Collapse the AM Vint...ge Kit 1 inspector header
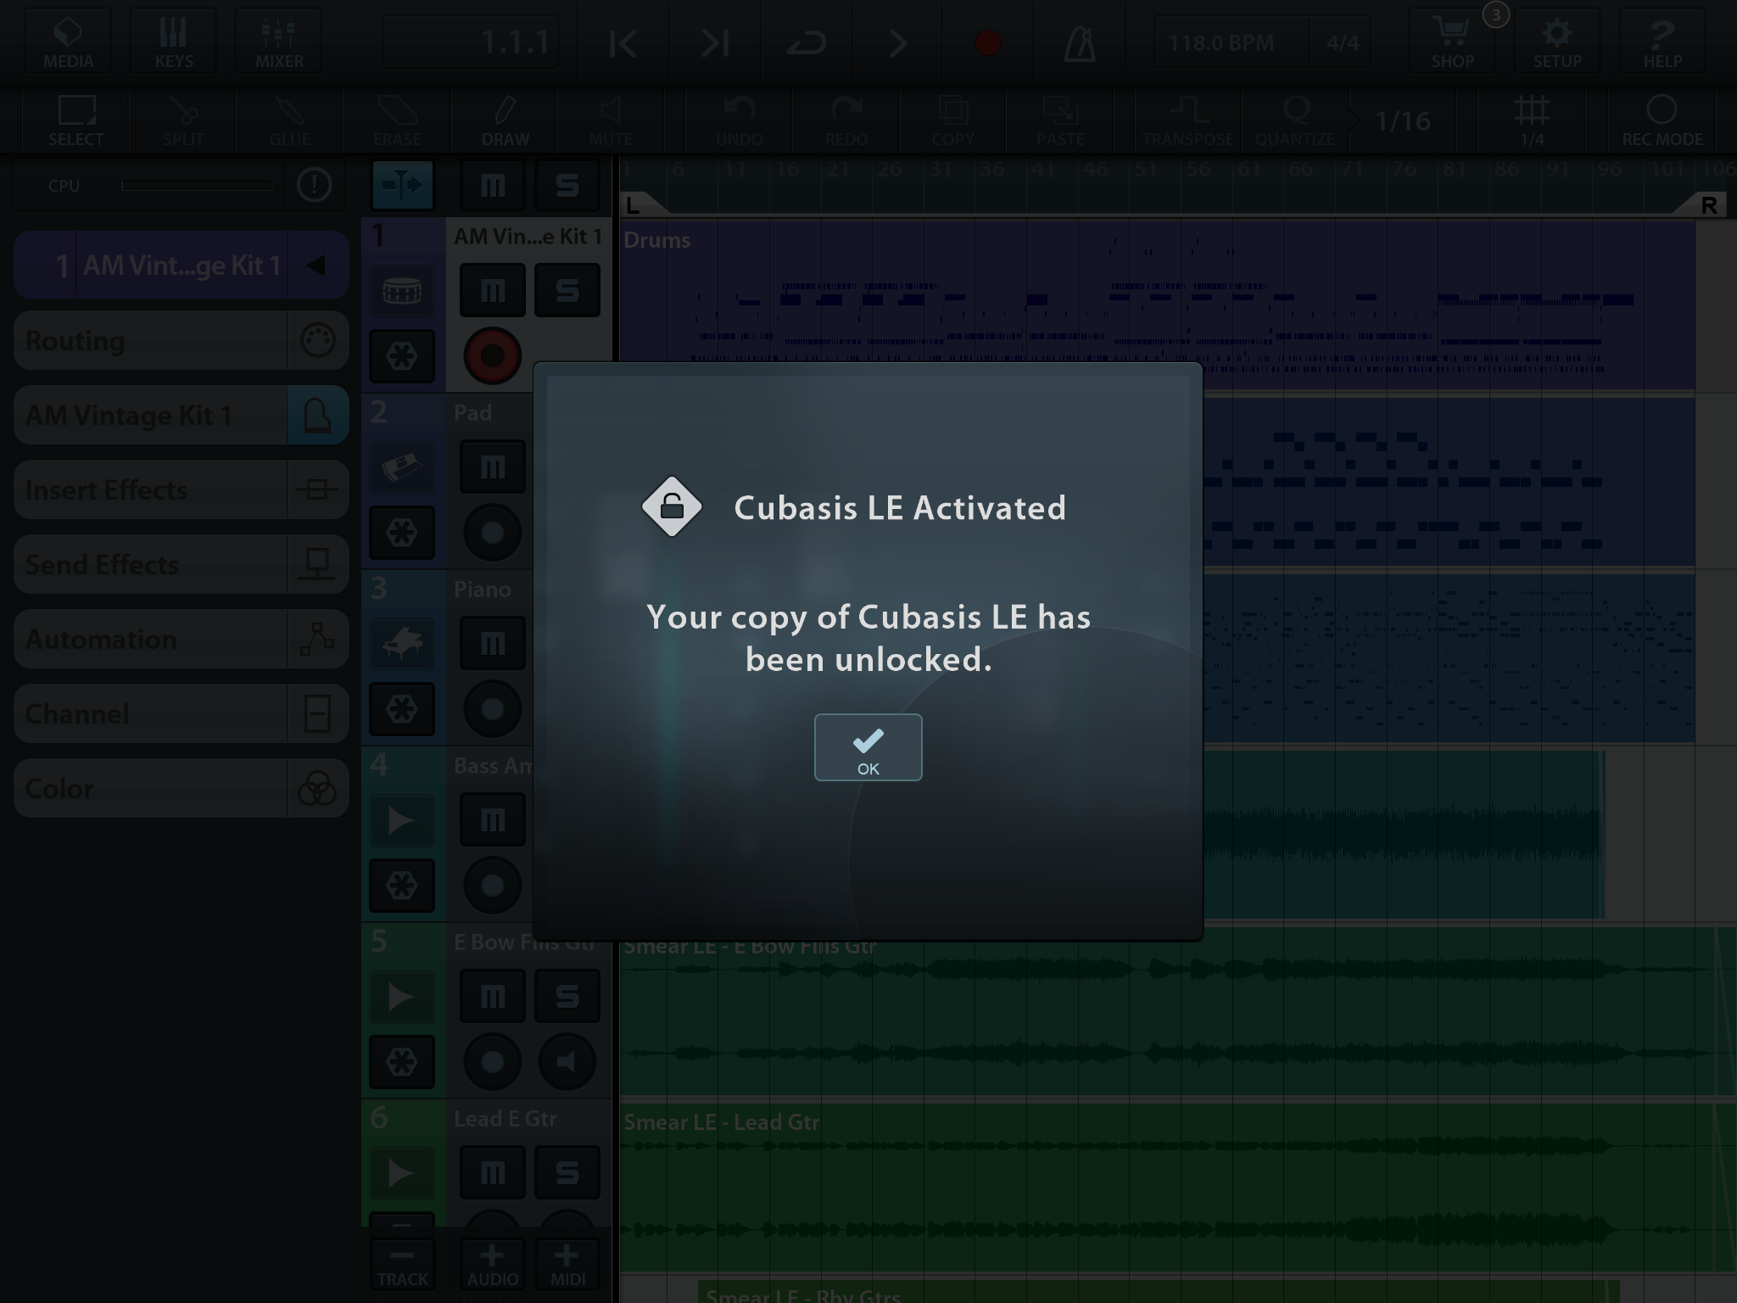 317,266
